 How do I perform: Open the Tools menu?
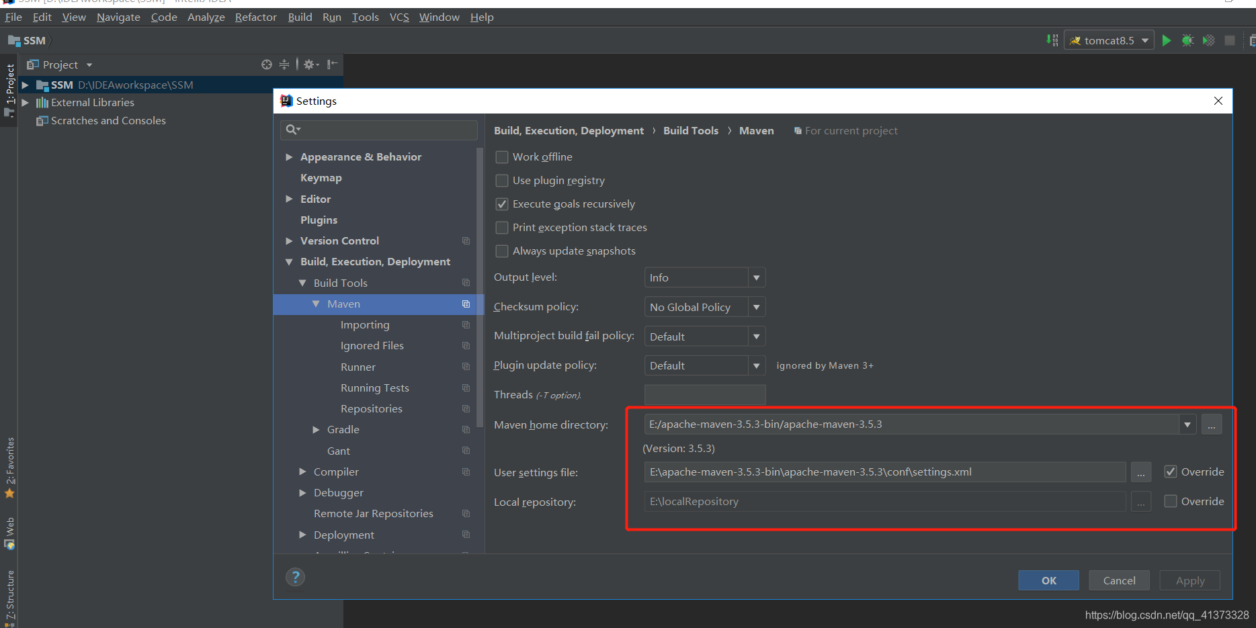tap(366, 17)
